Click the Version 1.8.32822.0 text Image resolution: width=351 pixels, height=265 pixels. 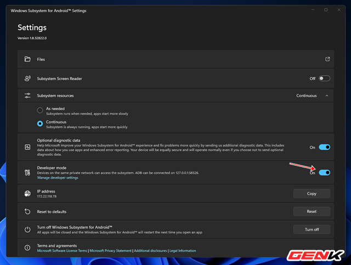point(32,38)
